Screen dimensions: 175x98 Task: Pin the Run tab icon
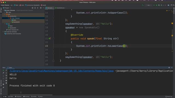3,87
